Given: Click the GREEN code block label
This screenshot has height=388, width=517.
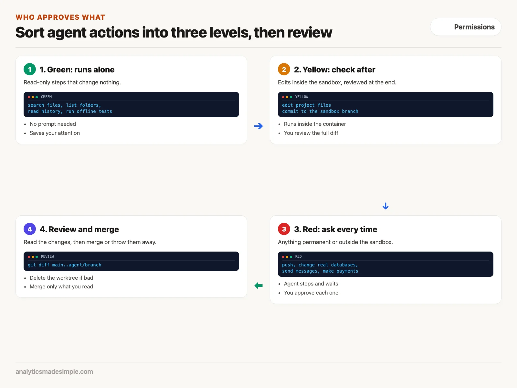Looking at the screenshot, I should pos(46,97).
